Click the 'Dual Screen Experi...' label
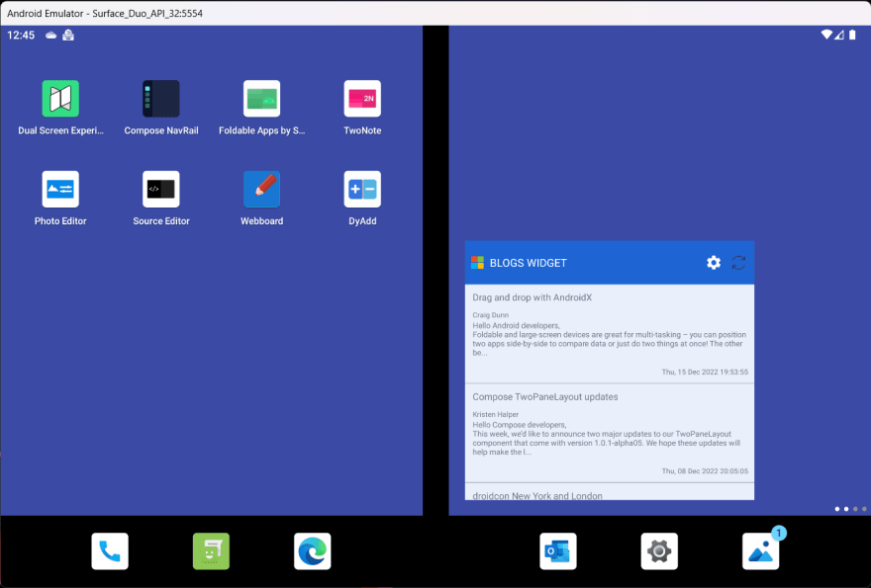Viewport: 871px width, 588px height. [x=60, y=130]
